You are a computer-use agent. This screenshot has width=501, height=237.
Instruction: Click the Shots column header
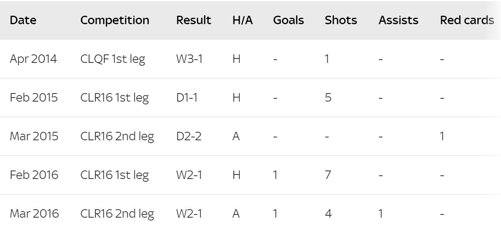pyautogui.click(x=341, y=21)
